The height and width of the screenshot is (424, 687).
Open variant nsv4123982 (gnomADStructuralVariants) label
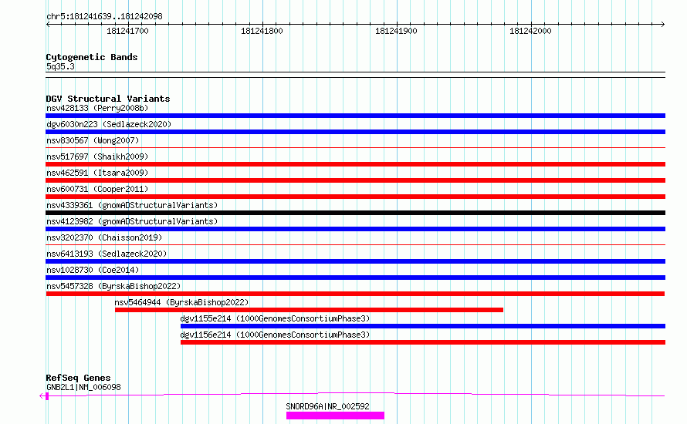(132, 221)
